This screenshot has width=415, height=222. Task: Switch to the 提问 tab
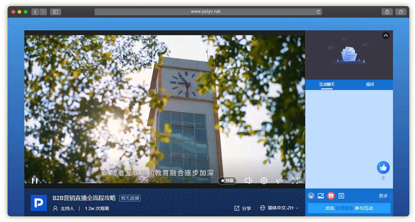[370, 85]
